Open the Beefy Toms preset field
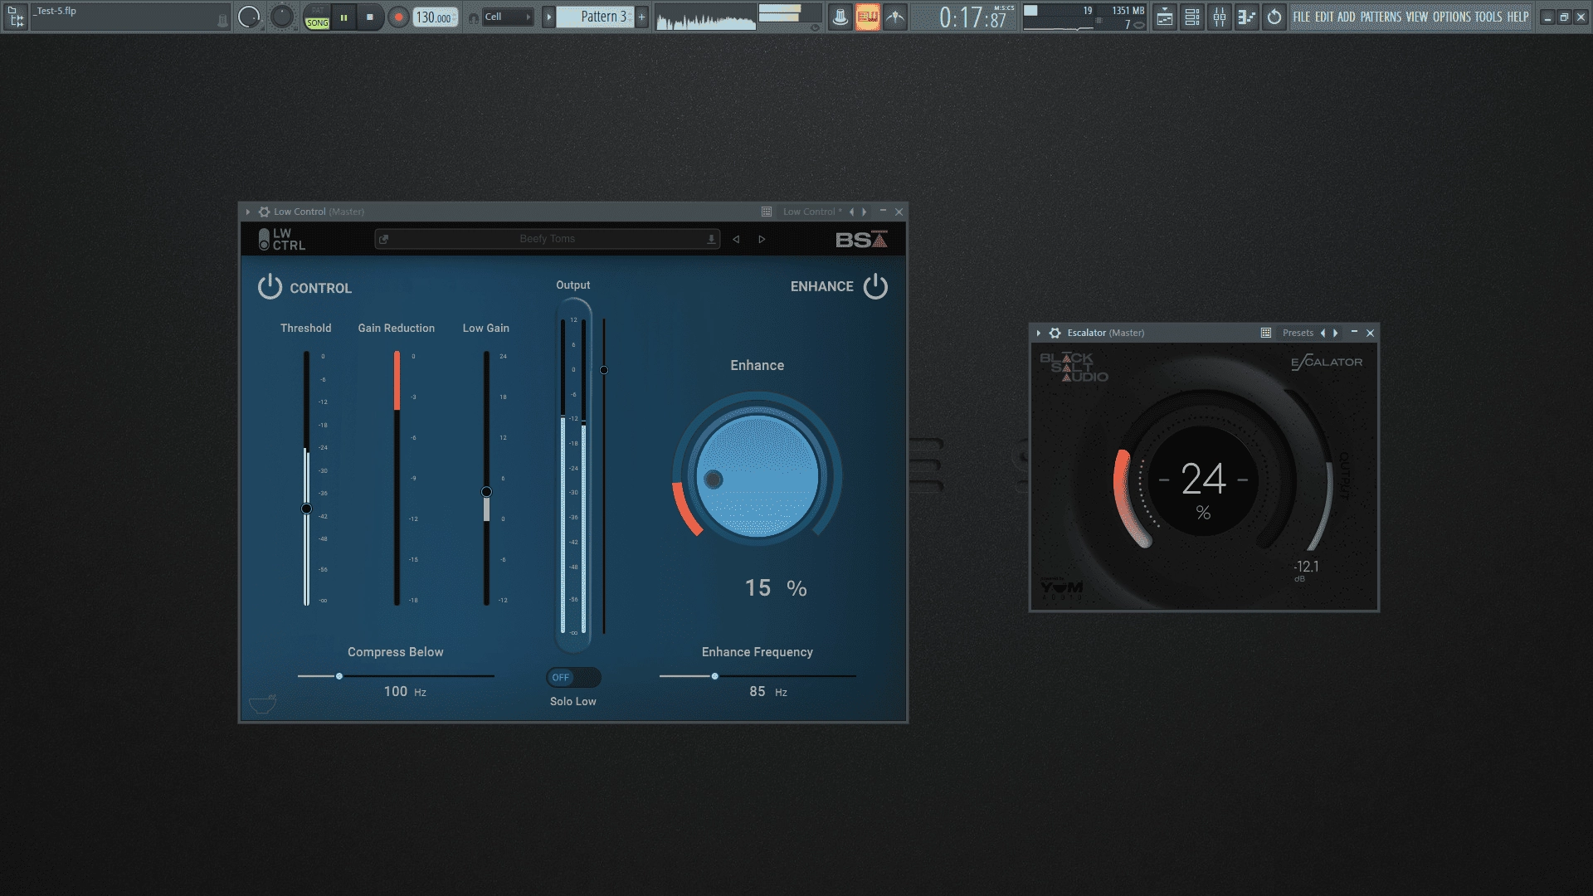 pos(547,239)
